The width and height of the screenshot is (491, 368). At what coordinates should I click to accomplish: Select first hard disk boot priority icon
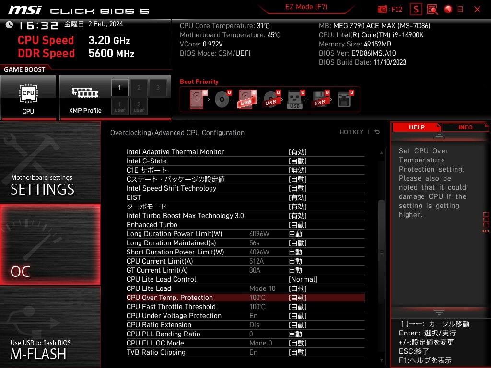point(198,99)
